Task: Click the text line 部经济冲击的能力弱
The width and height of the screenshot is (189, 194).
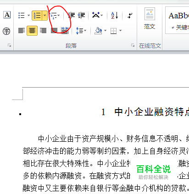Action: point(106,151)
